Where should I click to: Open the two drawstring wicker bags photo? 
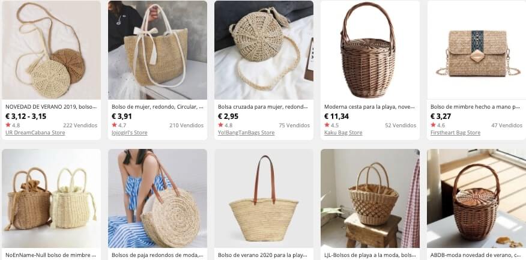51,198
